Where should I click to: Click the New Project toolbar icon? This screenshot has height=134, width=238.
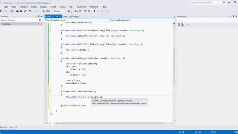(12, 11)
